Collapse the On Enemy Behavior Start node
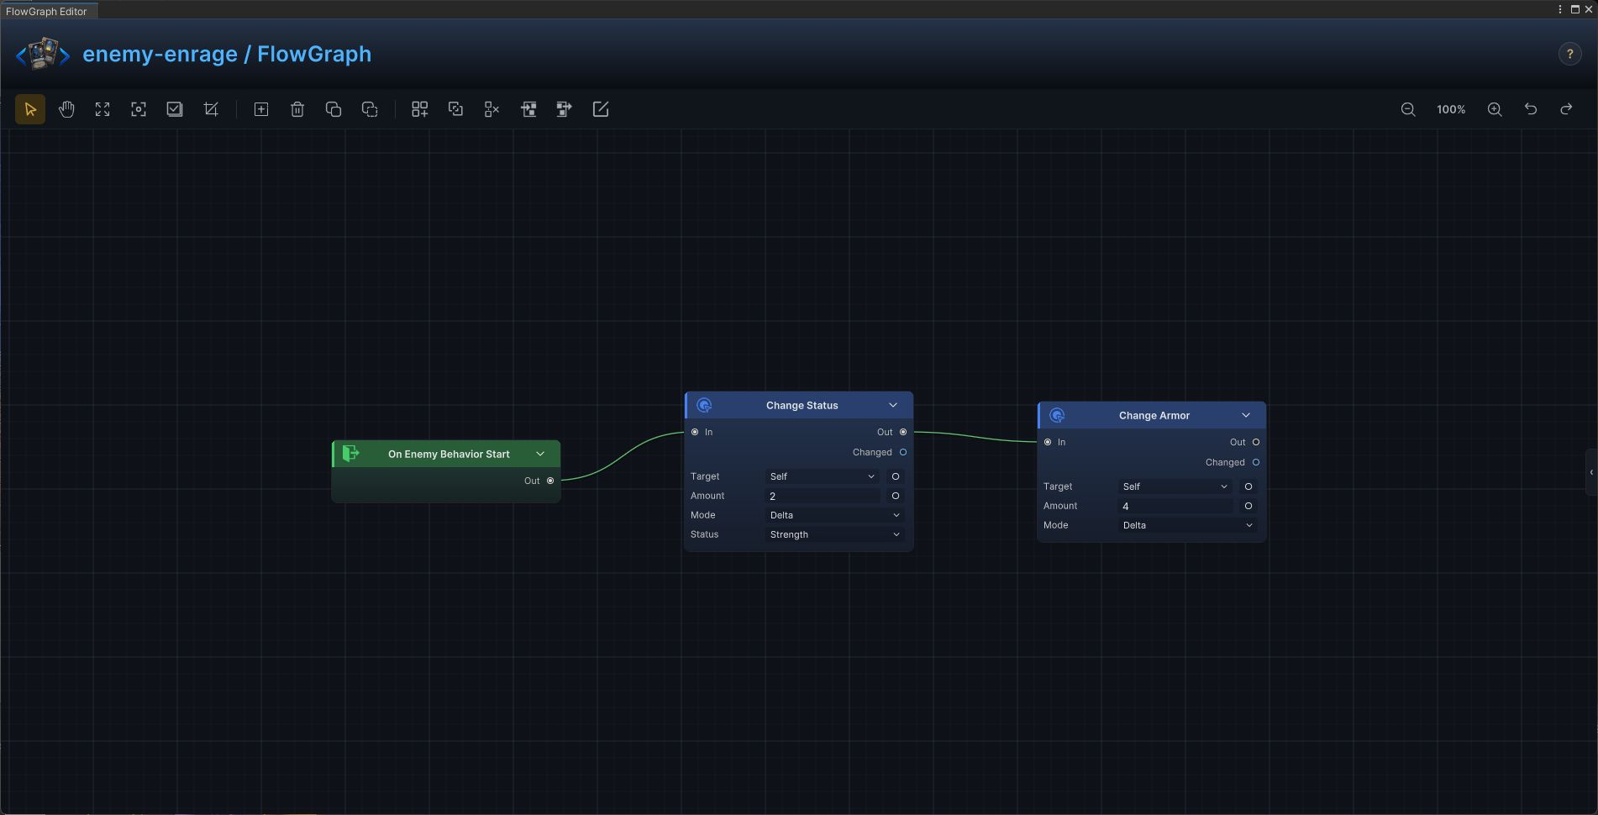This screenshot has width=1598, height=815. [x=540, y=454]
